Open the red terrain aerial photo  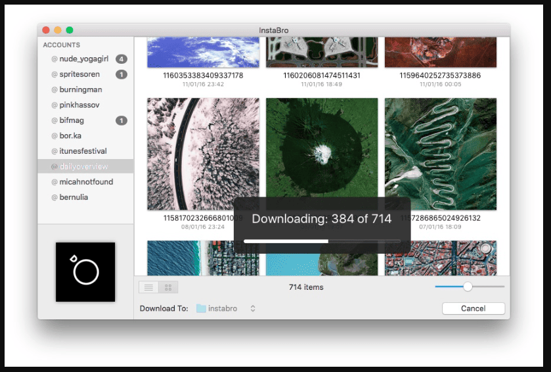pos(441,52)
